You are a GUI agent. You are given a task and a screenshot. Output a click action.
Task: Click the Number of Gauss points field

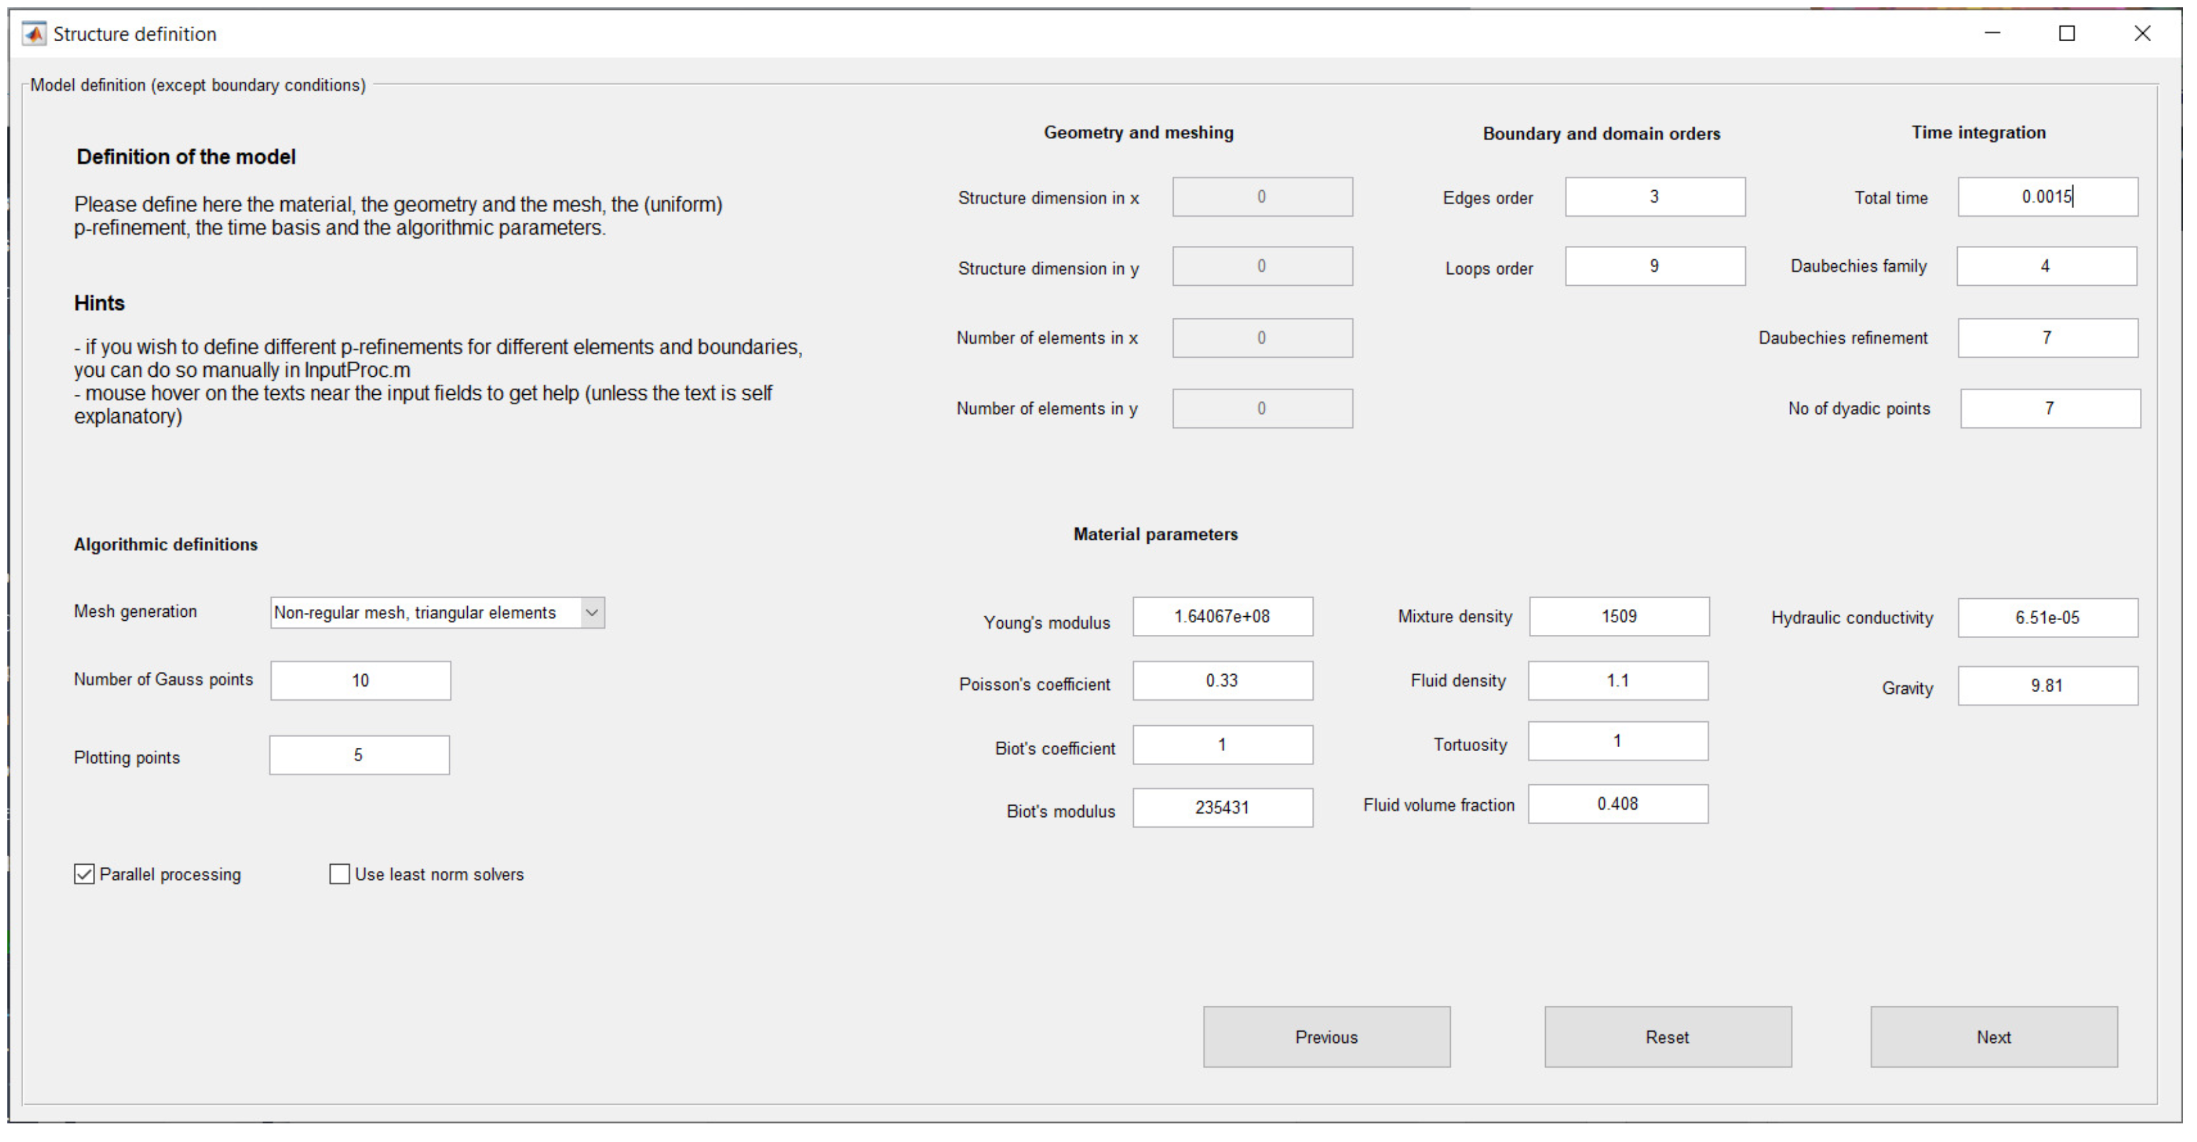click(x=360, y=681)
